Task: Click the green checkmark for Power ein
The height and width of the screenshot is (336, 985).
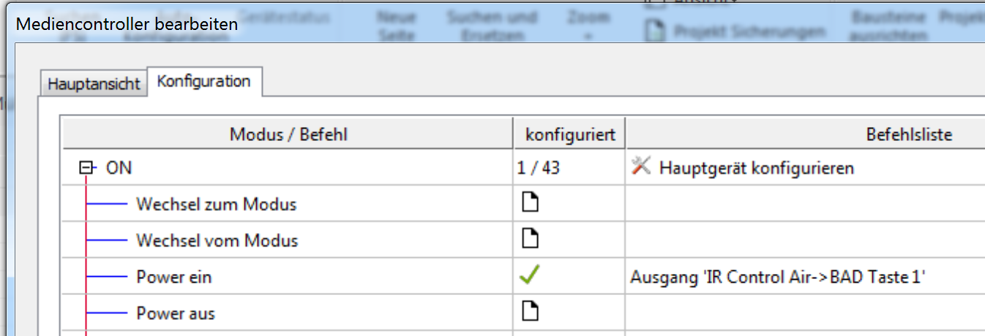Action: 529,276
